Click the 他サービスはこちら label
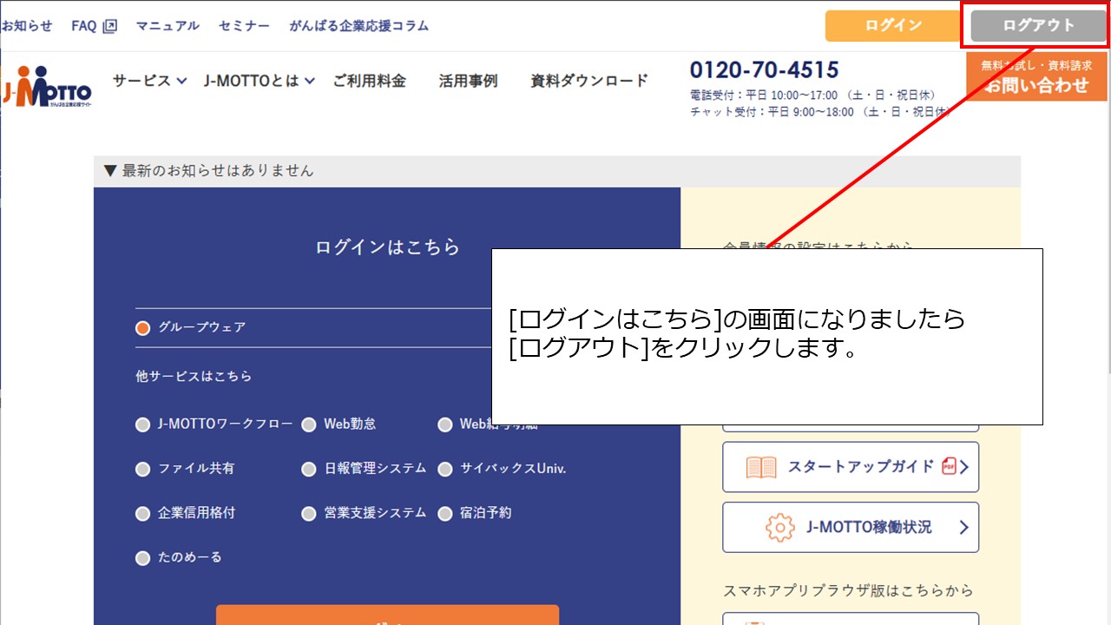Viewport: 1111px width, 625px height. (x=194, y=377)
